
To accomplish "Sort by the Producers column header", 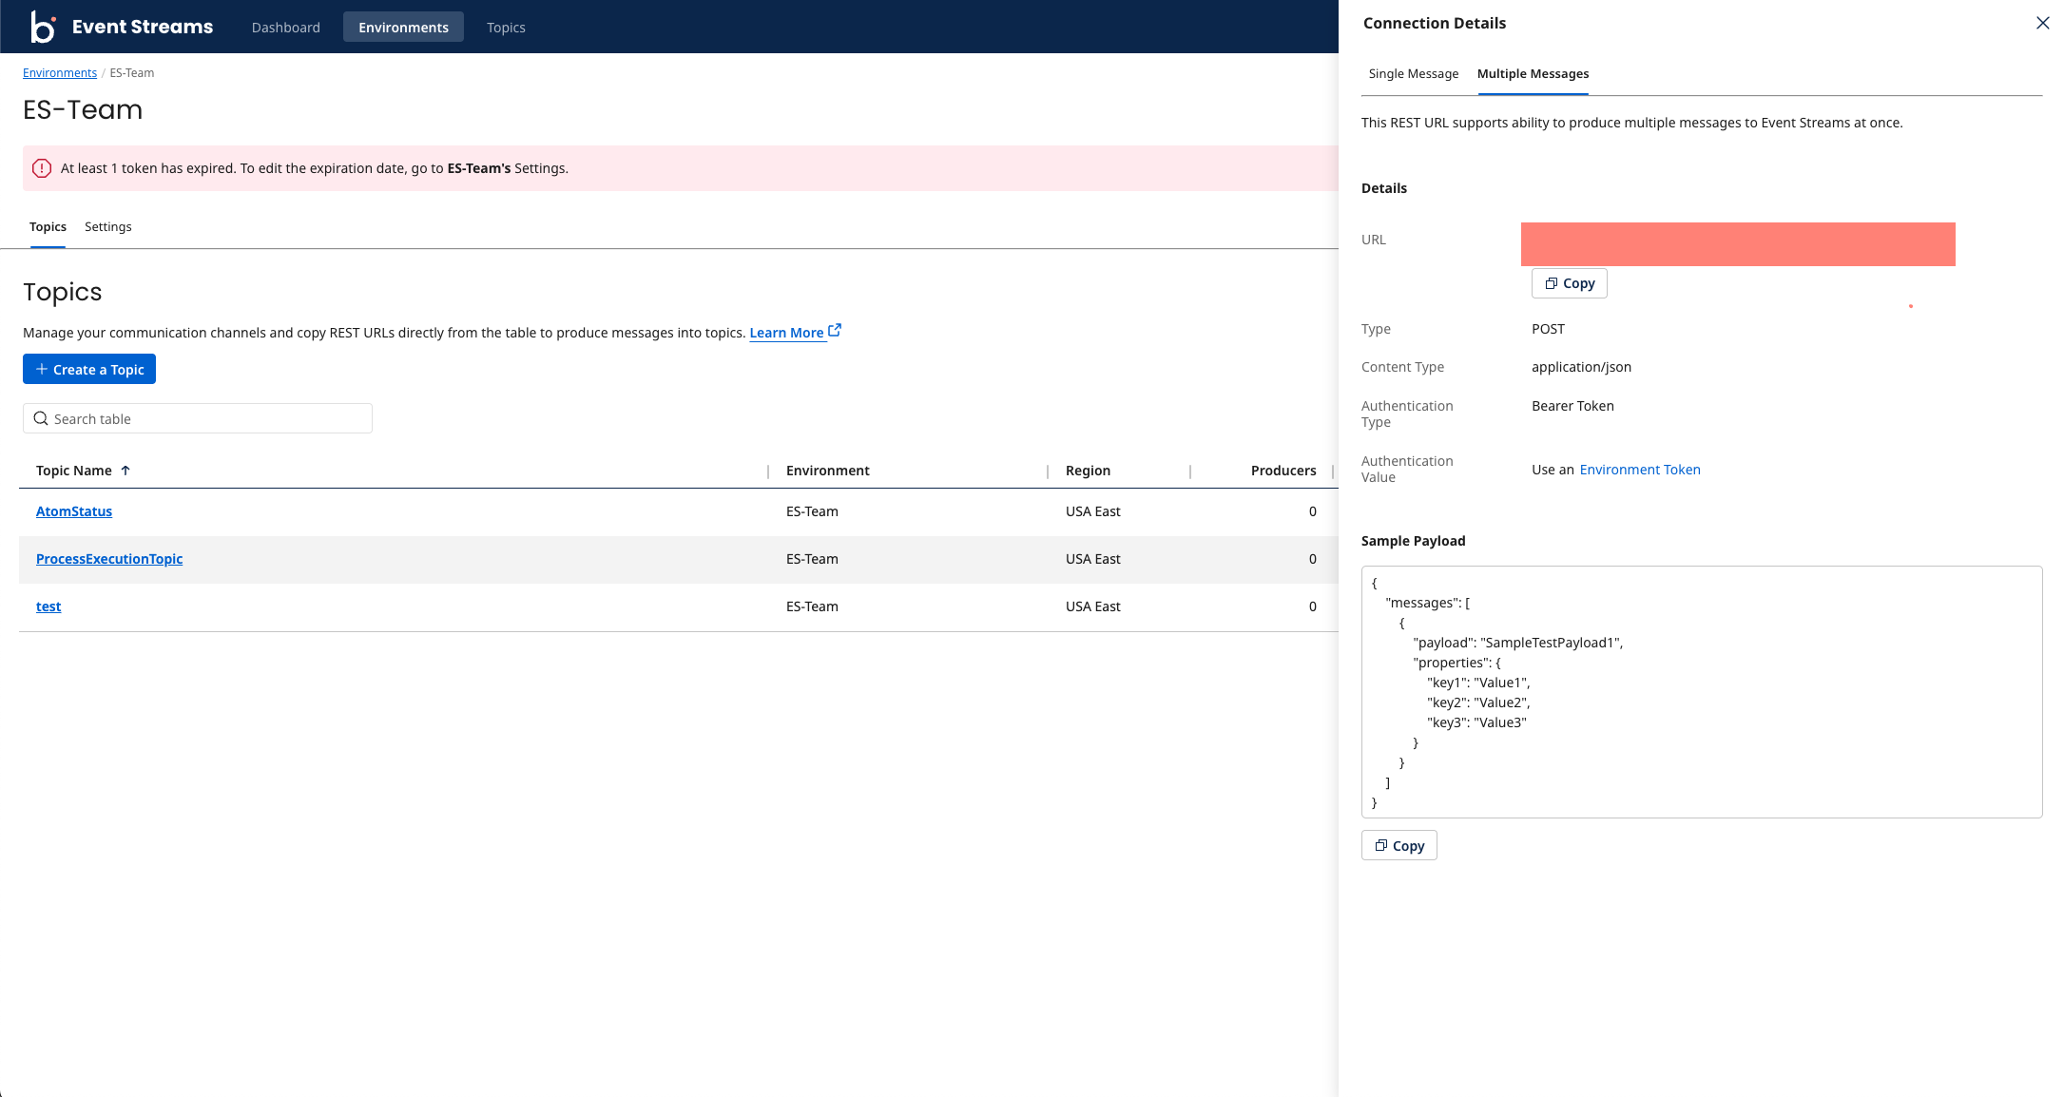I will click(x=1283, y=471).
